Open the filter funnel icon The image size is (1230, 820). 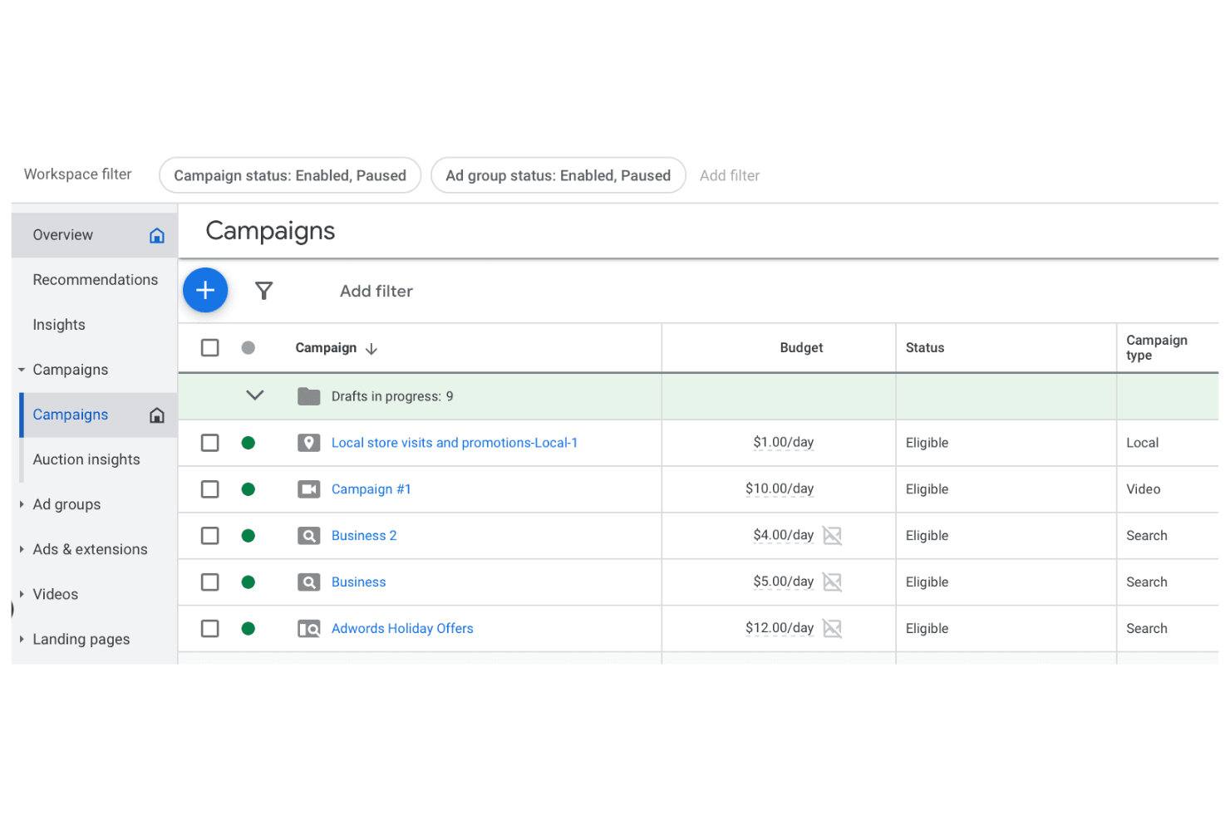pyautogui.click(x=264, y=291)
